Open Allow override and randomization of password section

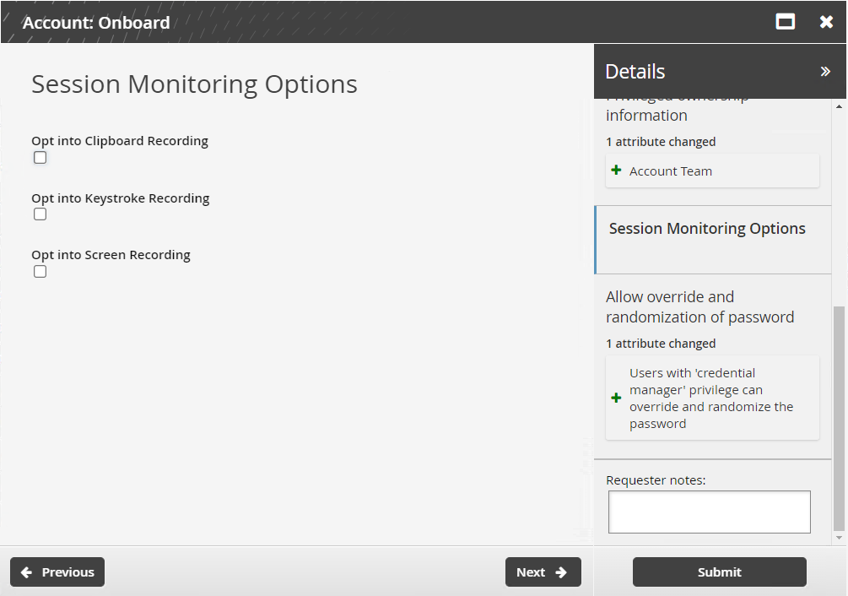coord(699,307)
